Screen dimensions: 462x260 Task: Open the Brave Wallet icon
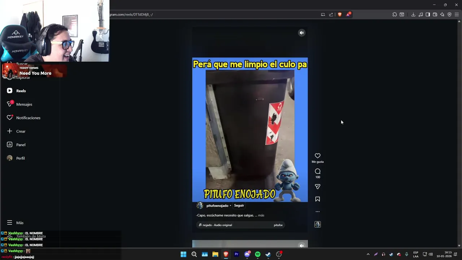[435, 14]
